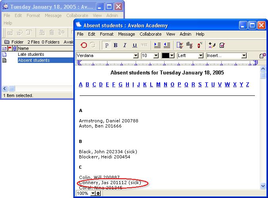268x198 pixels.
Task: Toggle bold formatting
Action: click(x=116, y=45)
